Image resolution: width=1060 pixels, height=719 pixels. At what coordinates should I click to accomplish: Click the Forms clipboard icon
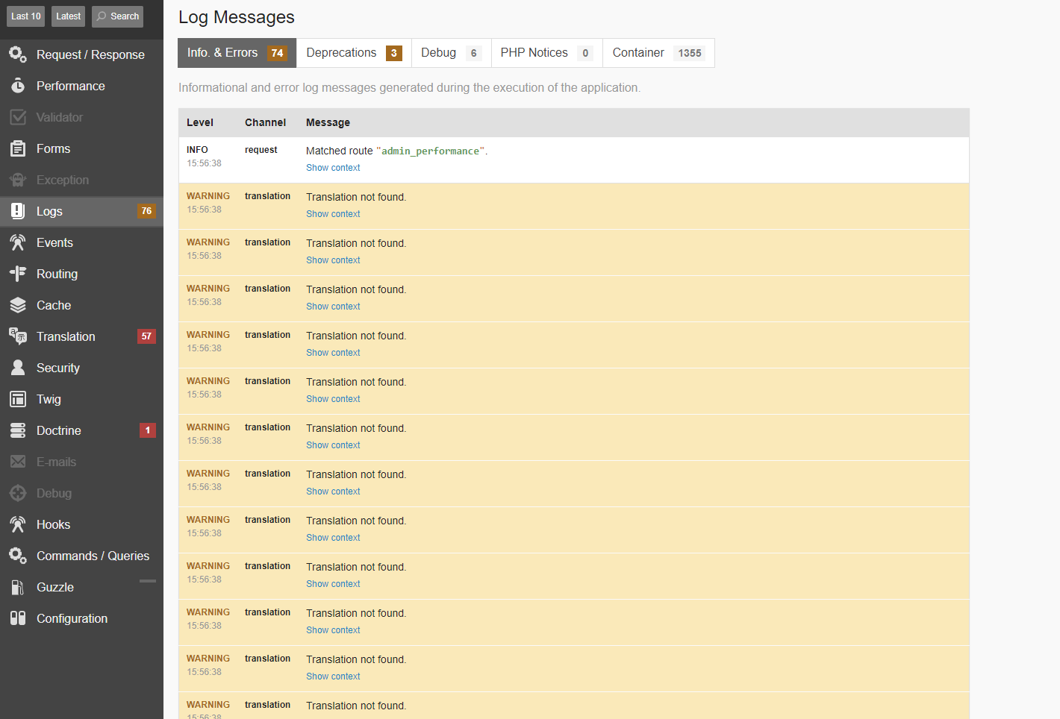(18, 148)
